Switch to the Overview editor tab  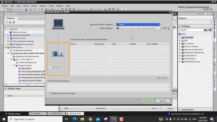38,114
